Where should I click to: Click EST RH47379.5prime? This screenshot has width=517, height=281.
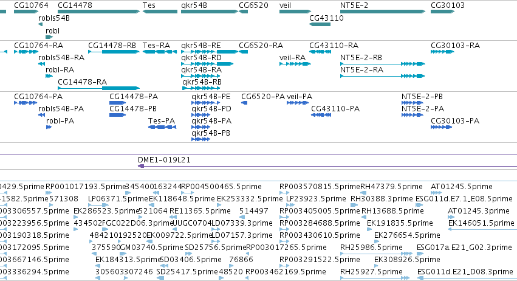pyautogui.click(x=365, y=193)
